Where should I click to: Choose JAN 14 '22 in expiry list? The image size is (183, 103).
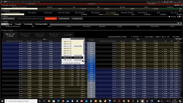point(72,44)
